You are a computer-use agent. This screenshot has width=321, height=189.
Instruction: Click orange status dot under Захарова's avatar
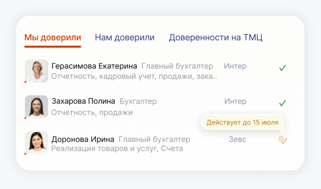25,118
